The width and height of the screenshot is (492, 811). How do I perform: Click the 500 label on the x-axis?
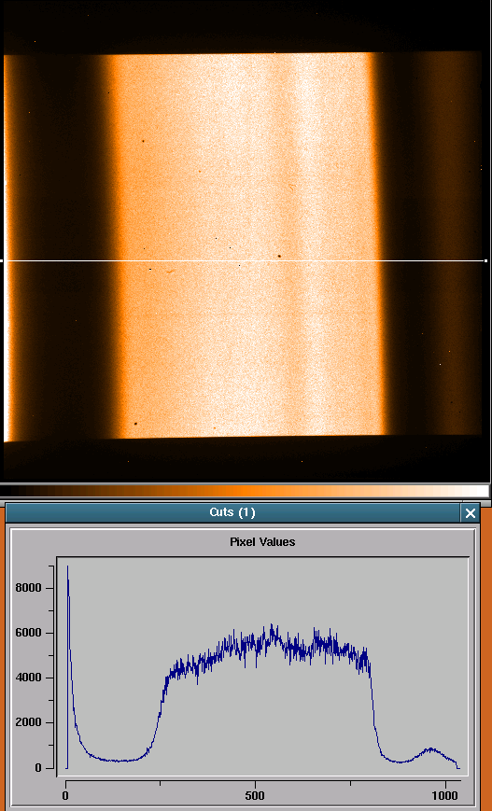pos(256,794)
